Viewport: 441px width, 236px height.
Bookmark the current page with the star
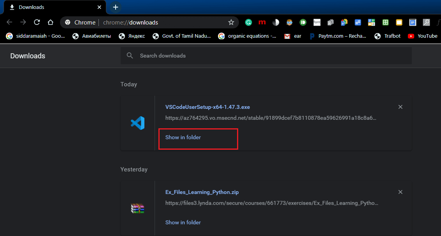click(231, 22)
